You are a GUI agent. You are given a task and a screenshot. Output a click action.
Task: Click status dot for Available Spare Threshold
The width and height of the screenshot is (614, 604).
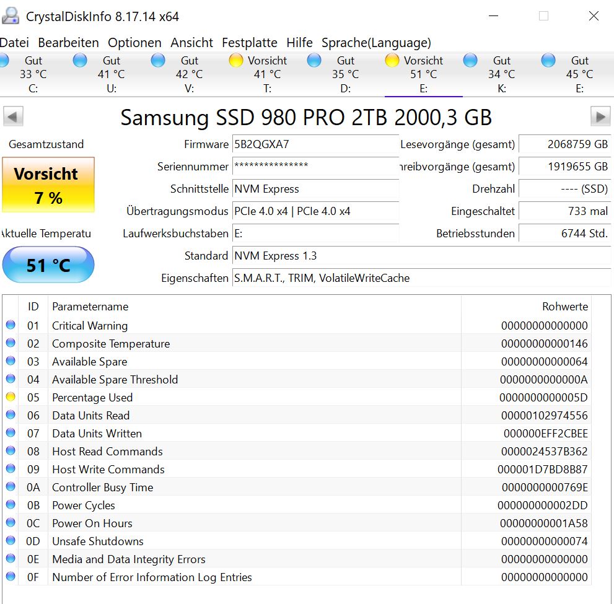11,379
